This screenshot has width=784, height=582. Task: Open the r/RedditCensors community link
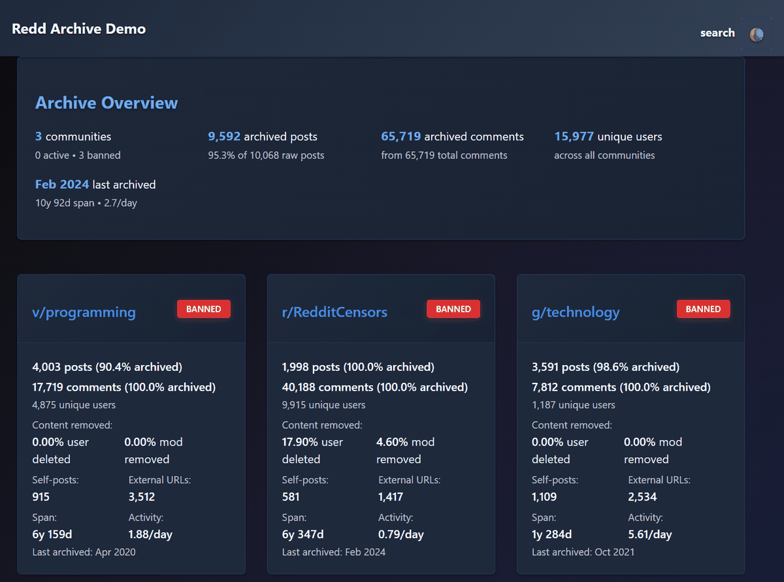click(x=335, y=312)
